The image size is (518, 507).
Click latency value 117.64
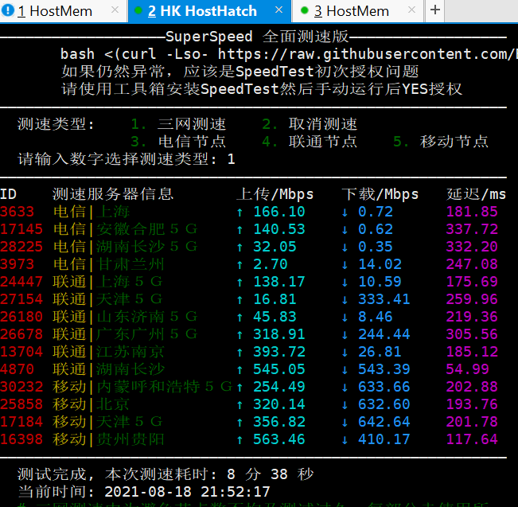pos(472,439)
